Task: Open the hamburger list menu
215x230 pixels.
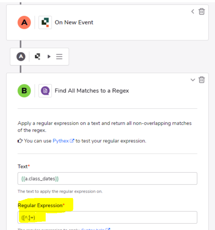Action: point(59,57)
